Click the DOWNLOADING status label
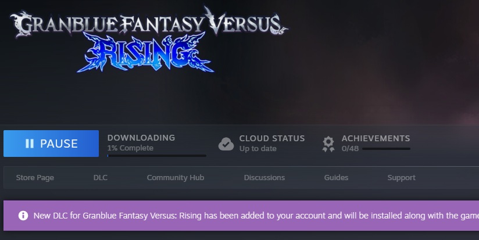This screenshot has width=479, height=240. (141, 138)
